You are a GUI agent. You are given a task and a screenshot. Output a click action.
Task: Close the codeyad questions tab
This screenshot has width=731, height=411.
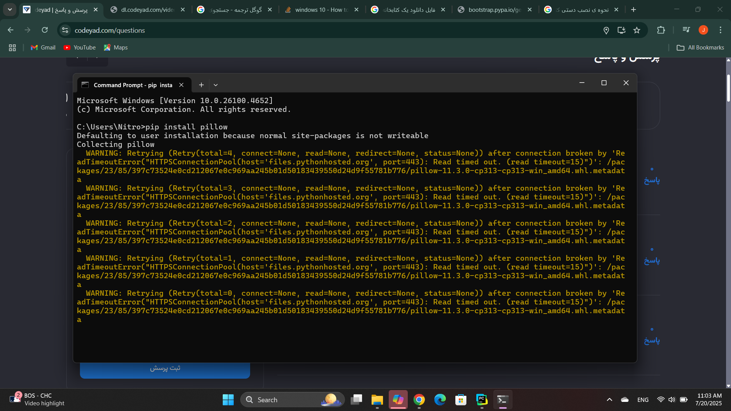click(96, 10)
